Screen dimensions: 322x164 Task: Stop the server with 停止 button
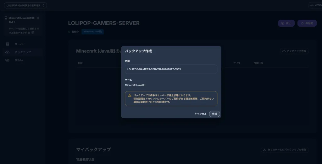(286, 23)
